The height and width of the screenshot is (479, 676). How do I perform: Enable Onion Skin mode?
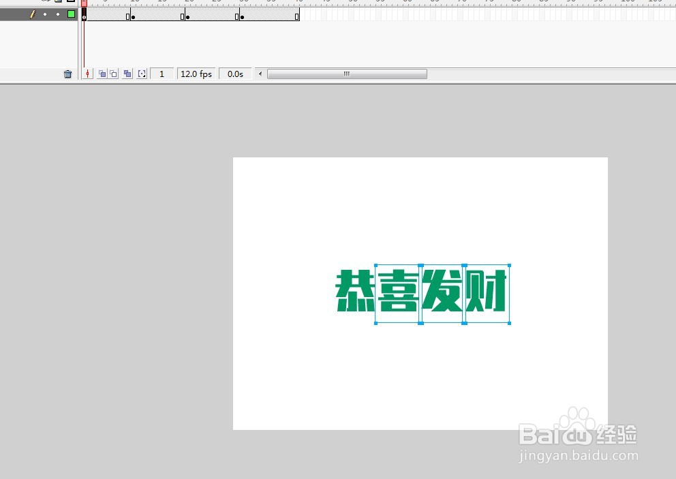point(102,74)
